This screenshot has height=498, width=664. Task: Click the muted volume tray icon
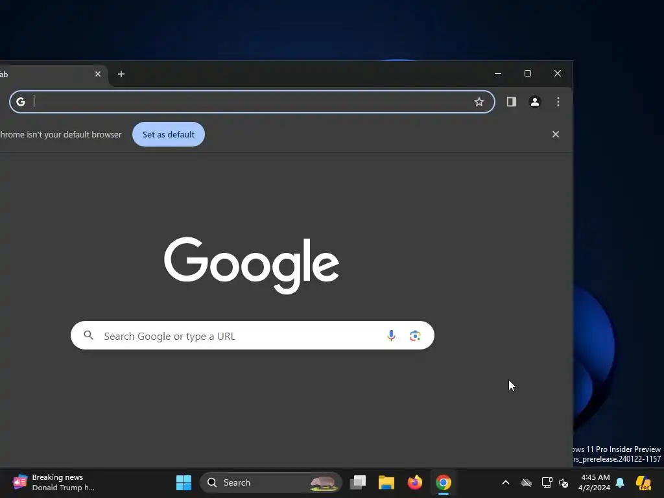563,482
